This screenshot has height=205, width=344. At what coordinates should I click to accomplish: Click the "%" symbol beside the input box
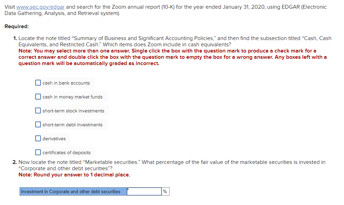165,191
